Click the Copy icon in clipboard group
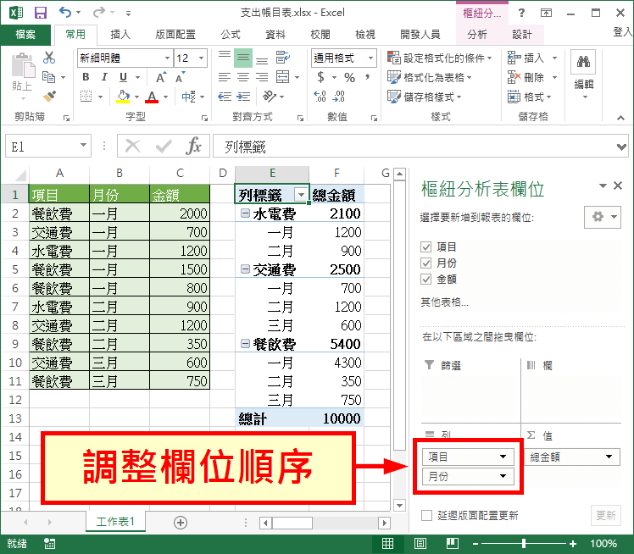The image size is (634, 554). pyautogui.click(x=49, y=77)
